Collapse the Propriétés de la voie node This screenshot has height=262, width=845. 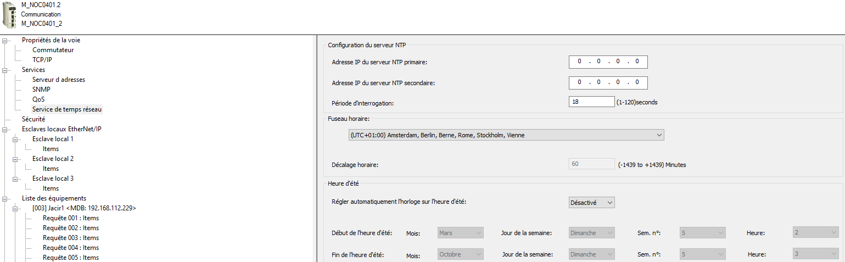point(5,40)
